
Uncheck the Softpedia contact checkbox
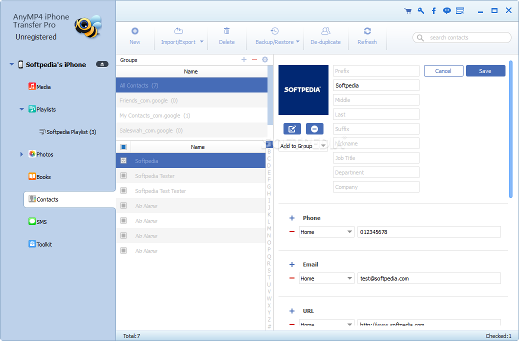tap(123, 160)
